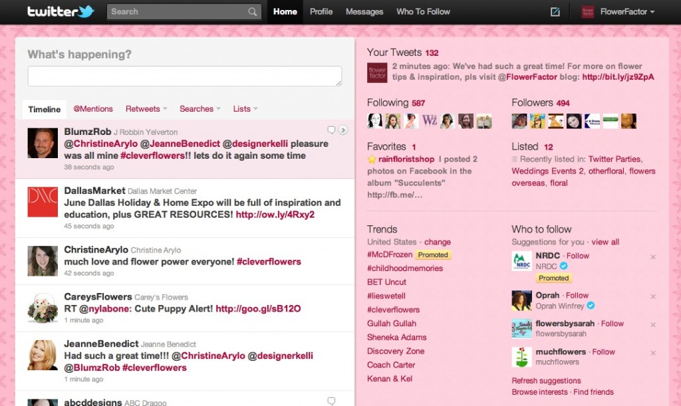Dismiss the NRDC follow suggestion

click(x=653, y=257)
